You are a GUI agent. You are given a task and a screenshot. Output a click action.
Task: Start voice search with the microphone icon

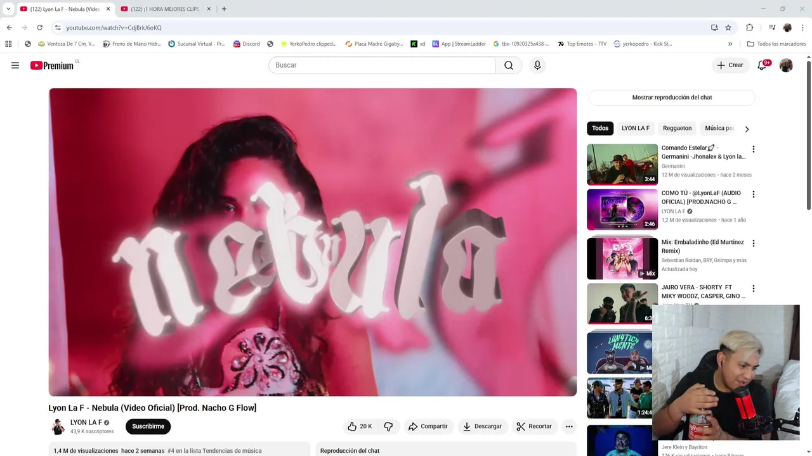[x=537, y=65]
